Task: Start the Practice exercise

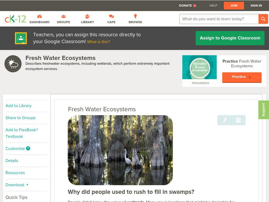Action: point(241,77)
